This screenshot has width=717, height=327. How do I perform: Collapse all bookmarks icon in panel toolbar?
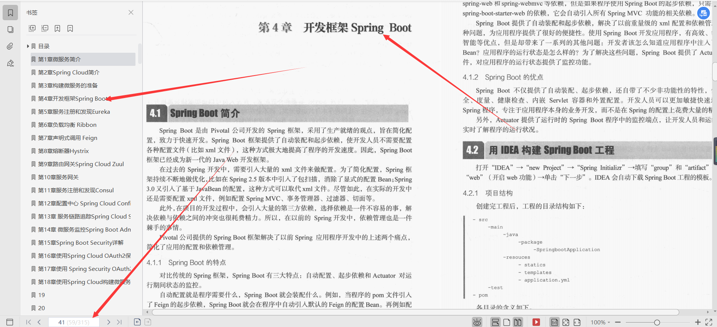point(45,28)
